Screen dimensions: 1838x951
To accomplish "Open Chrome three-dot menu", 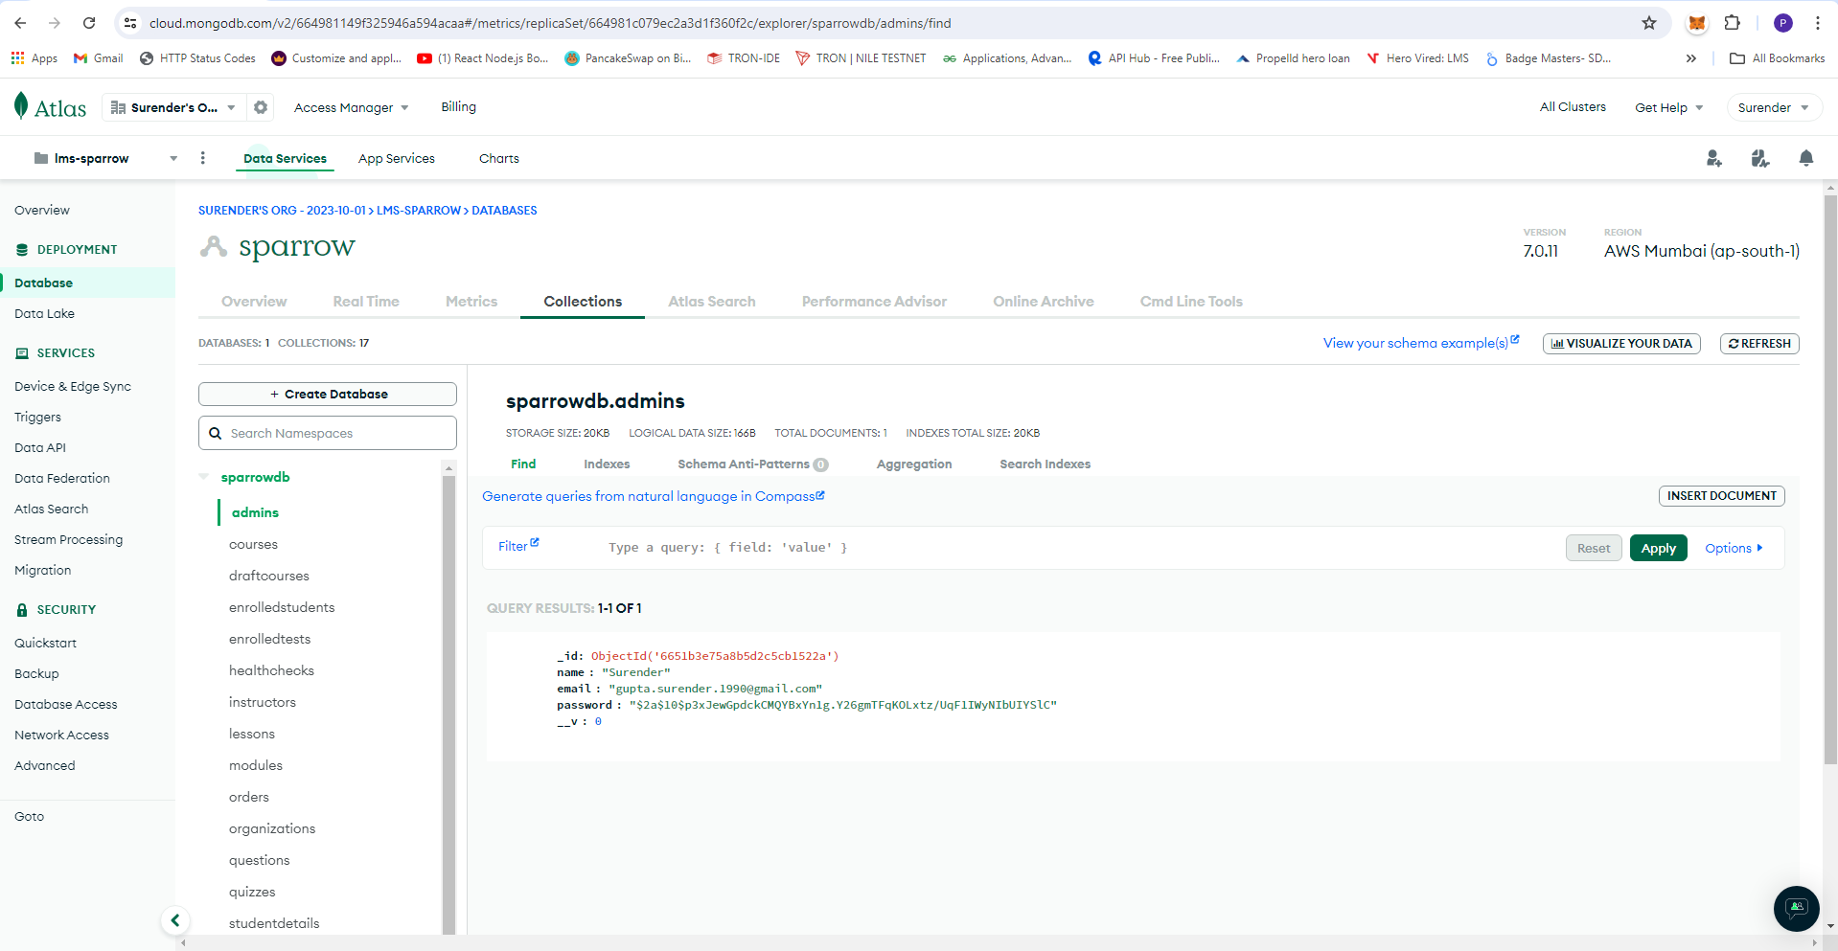I will [x=1818, y=23].
